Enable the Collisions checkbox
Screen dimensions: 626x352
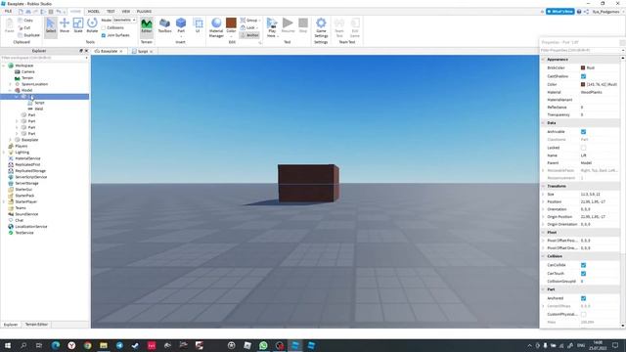click(104, 27)
